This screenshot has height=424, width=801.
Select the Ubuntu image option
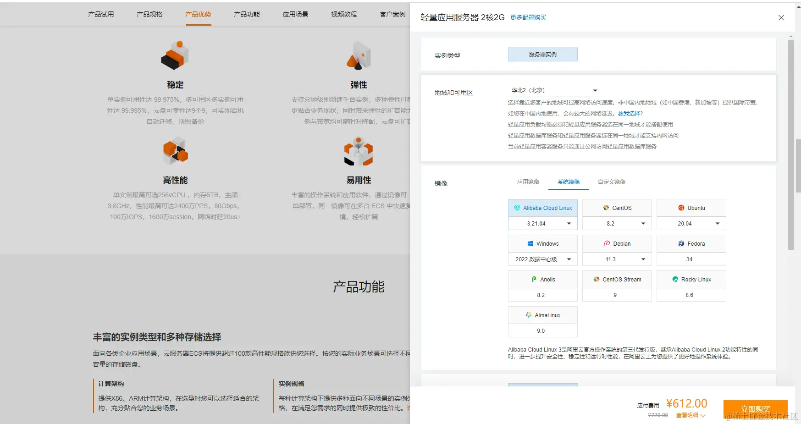pos(691,208)
